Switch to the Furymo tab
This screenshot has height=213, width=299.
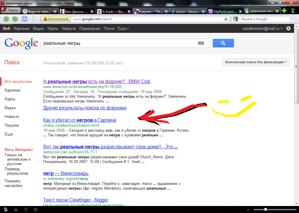[x=151, y=11]
